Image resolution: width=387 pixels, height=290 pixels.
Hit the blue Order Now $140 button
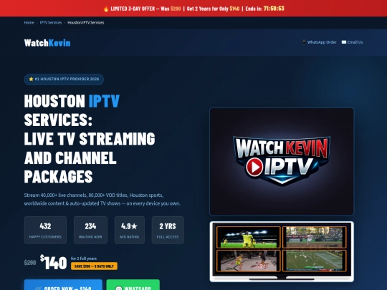click(63, 285)
